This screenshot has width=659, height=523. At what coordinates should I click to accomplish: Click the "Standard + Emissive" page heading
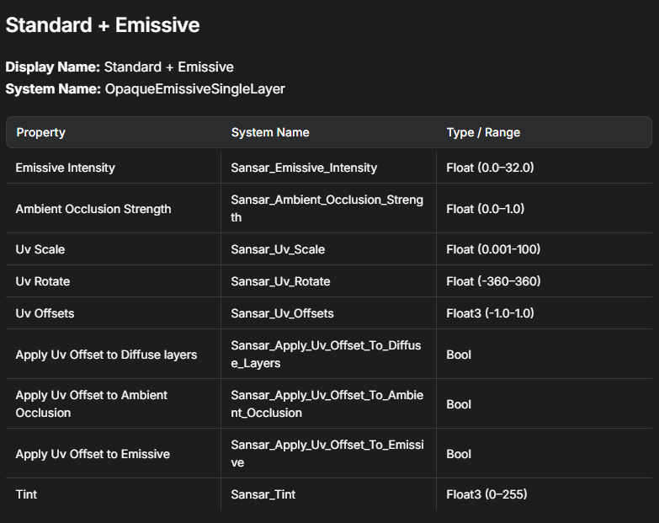[x=103, y=25]
